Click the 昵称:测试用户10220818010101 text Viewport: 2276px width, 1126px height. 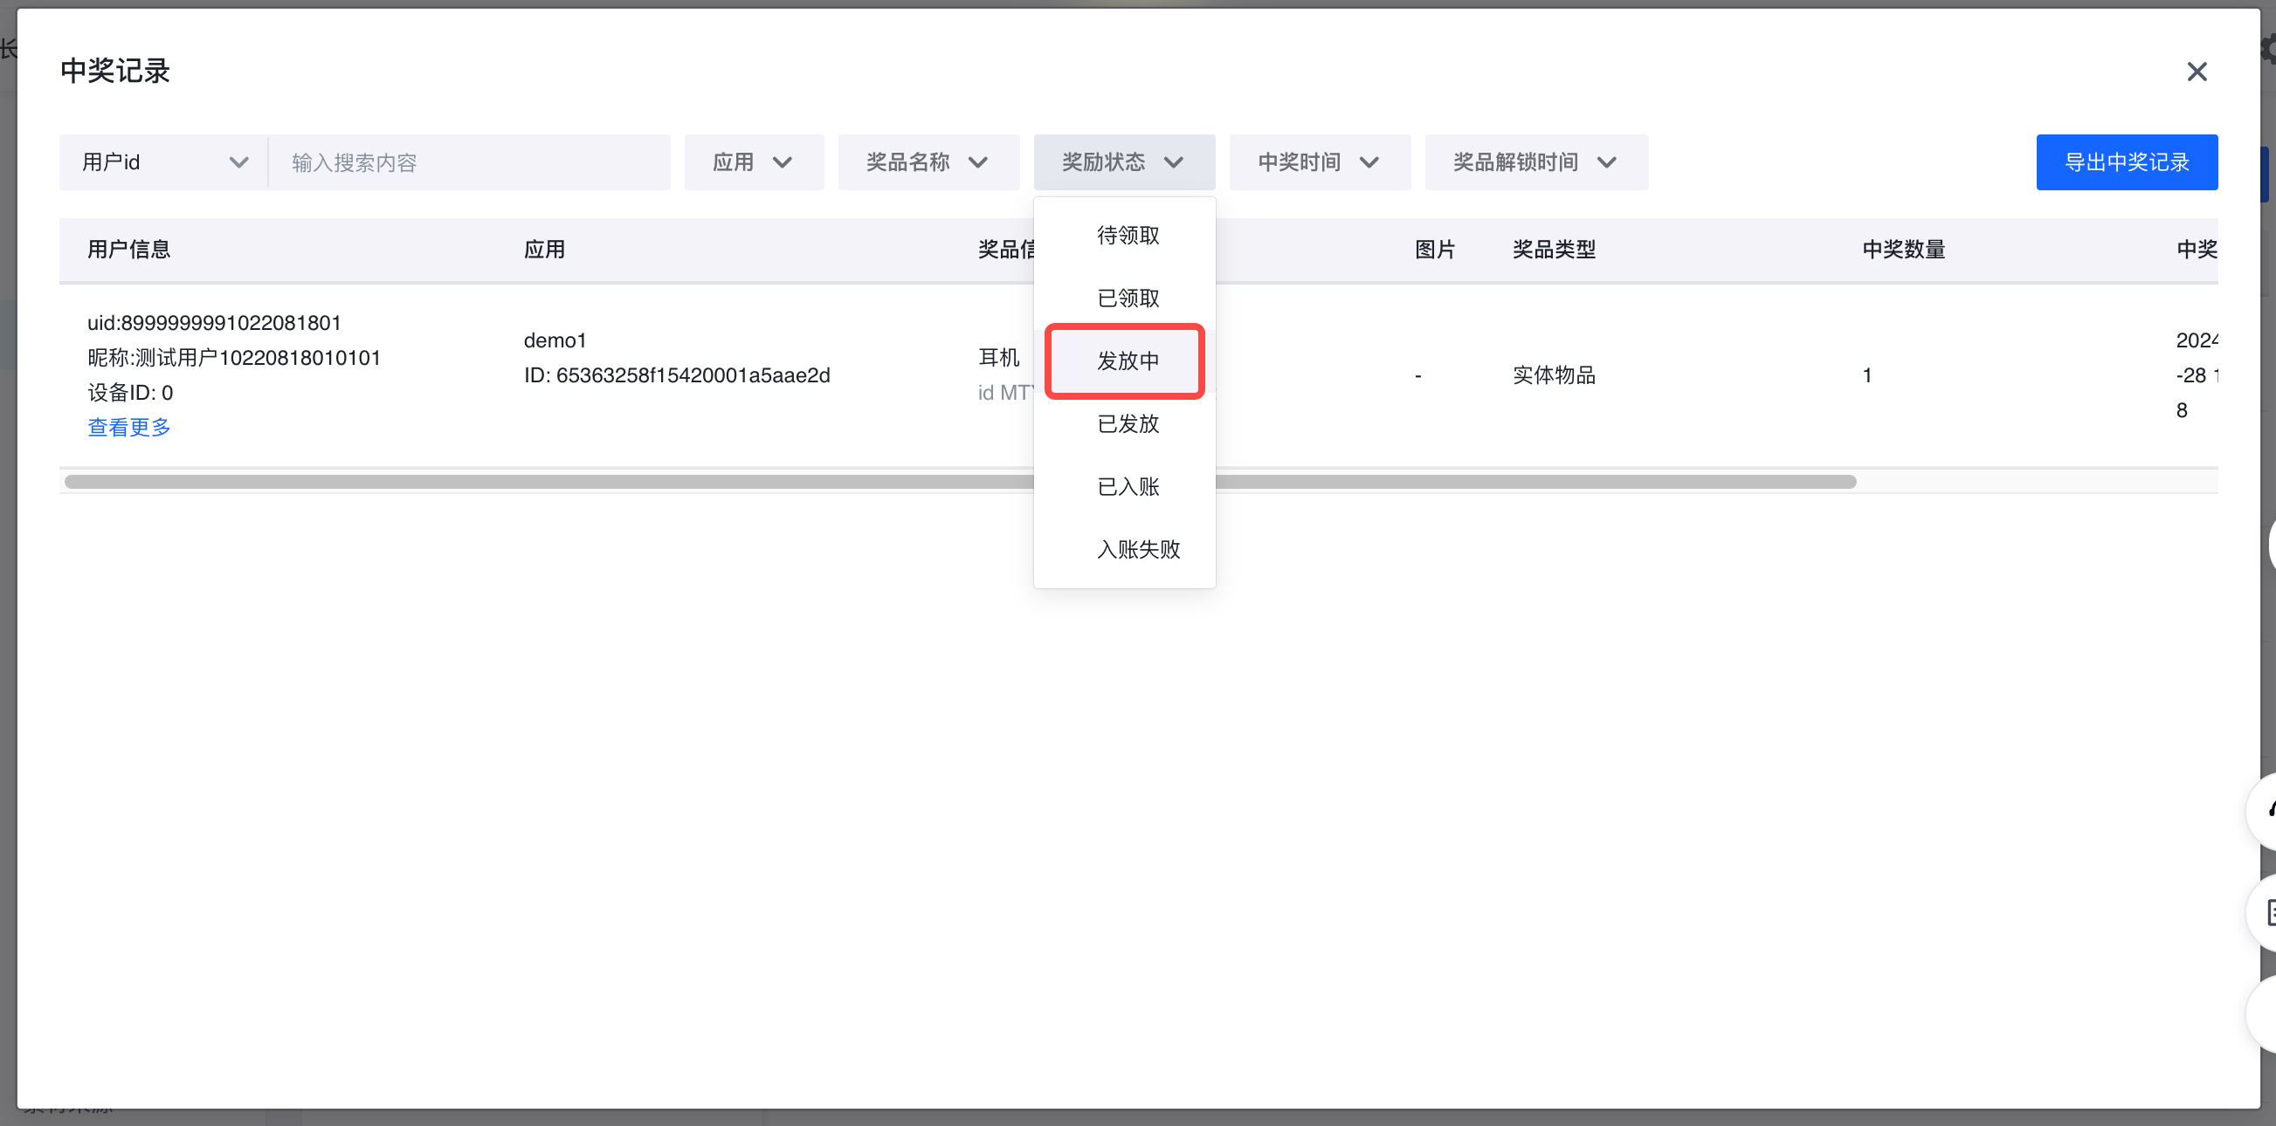coord(234,358)
